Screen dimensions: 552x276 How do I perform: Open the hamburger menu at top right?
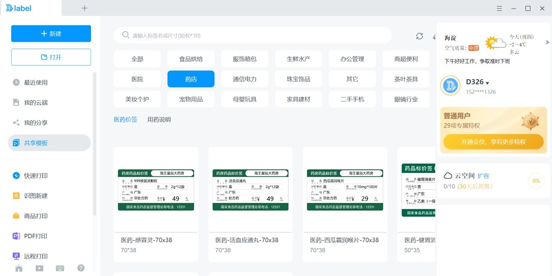[x=499, y=8]
